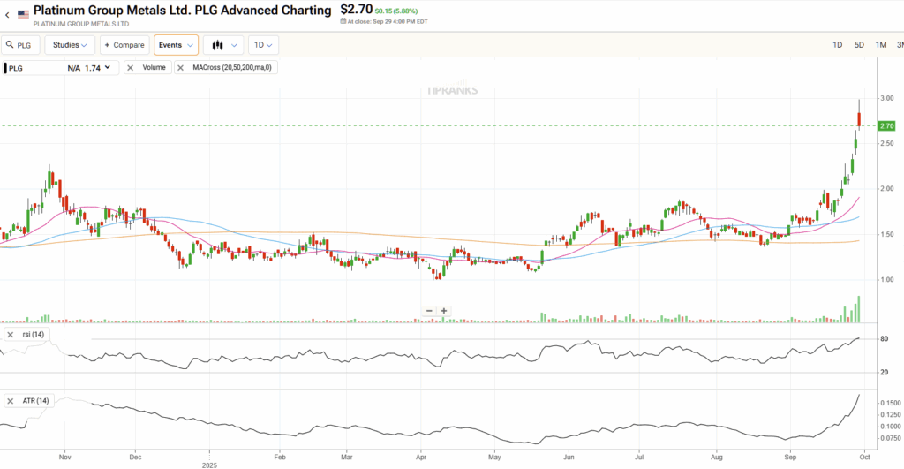904x469 pixels.
Task: Open the 1D interval dropdown
Action: pos(263,45)
